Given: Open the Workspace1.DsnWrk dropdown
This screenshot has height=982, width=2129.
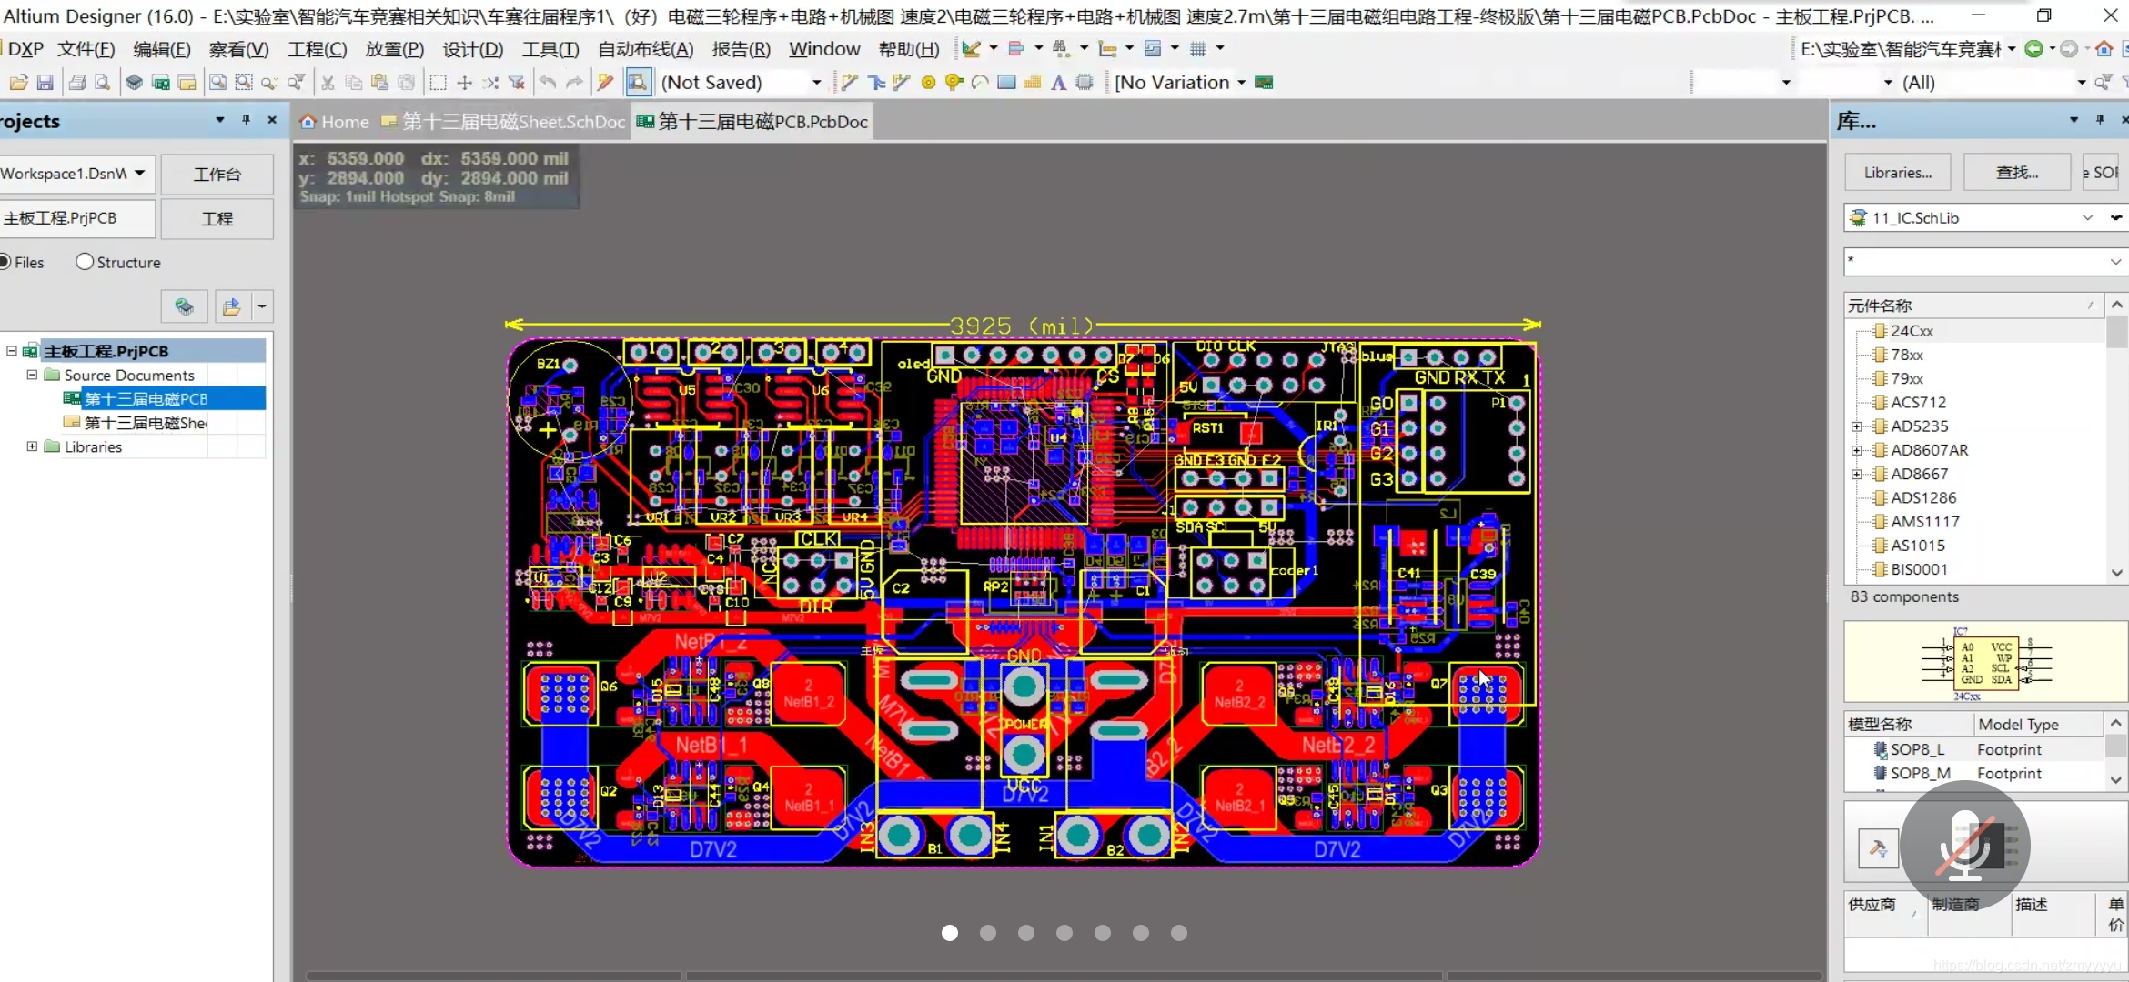Looking at the screenshot, I should pyautogui.click(x=139, y=173).
